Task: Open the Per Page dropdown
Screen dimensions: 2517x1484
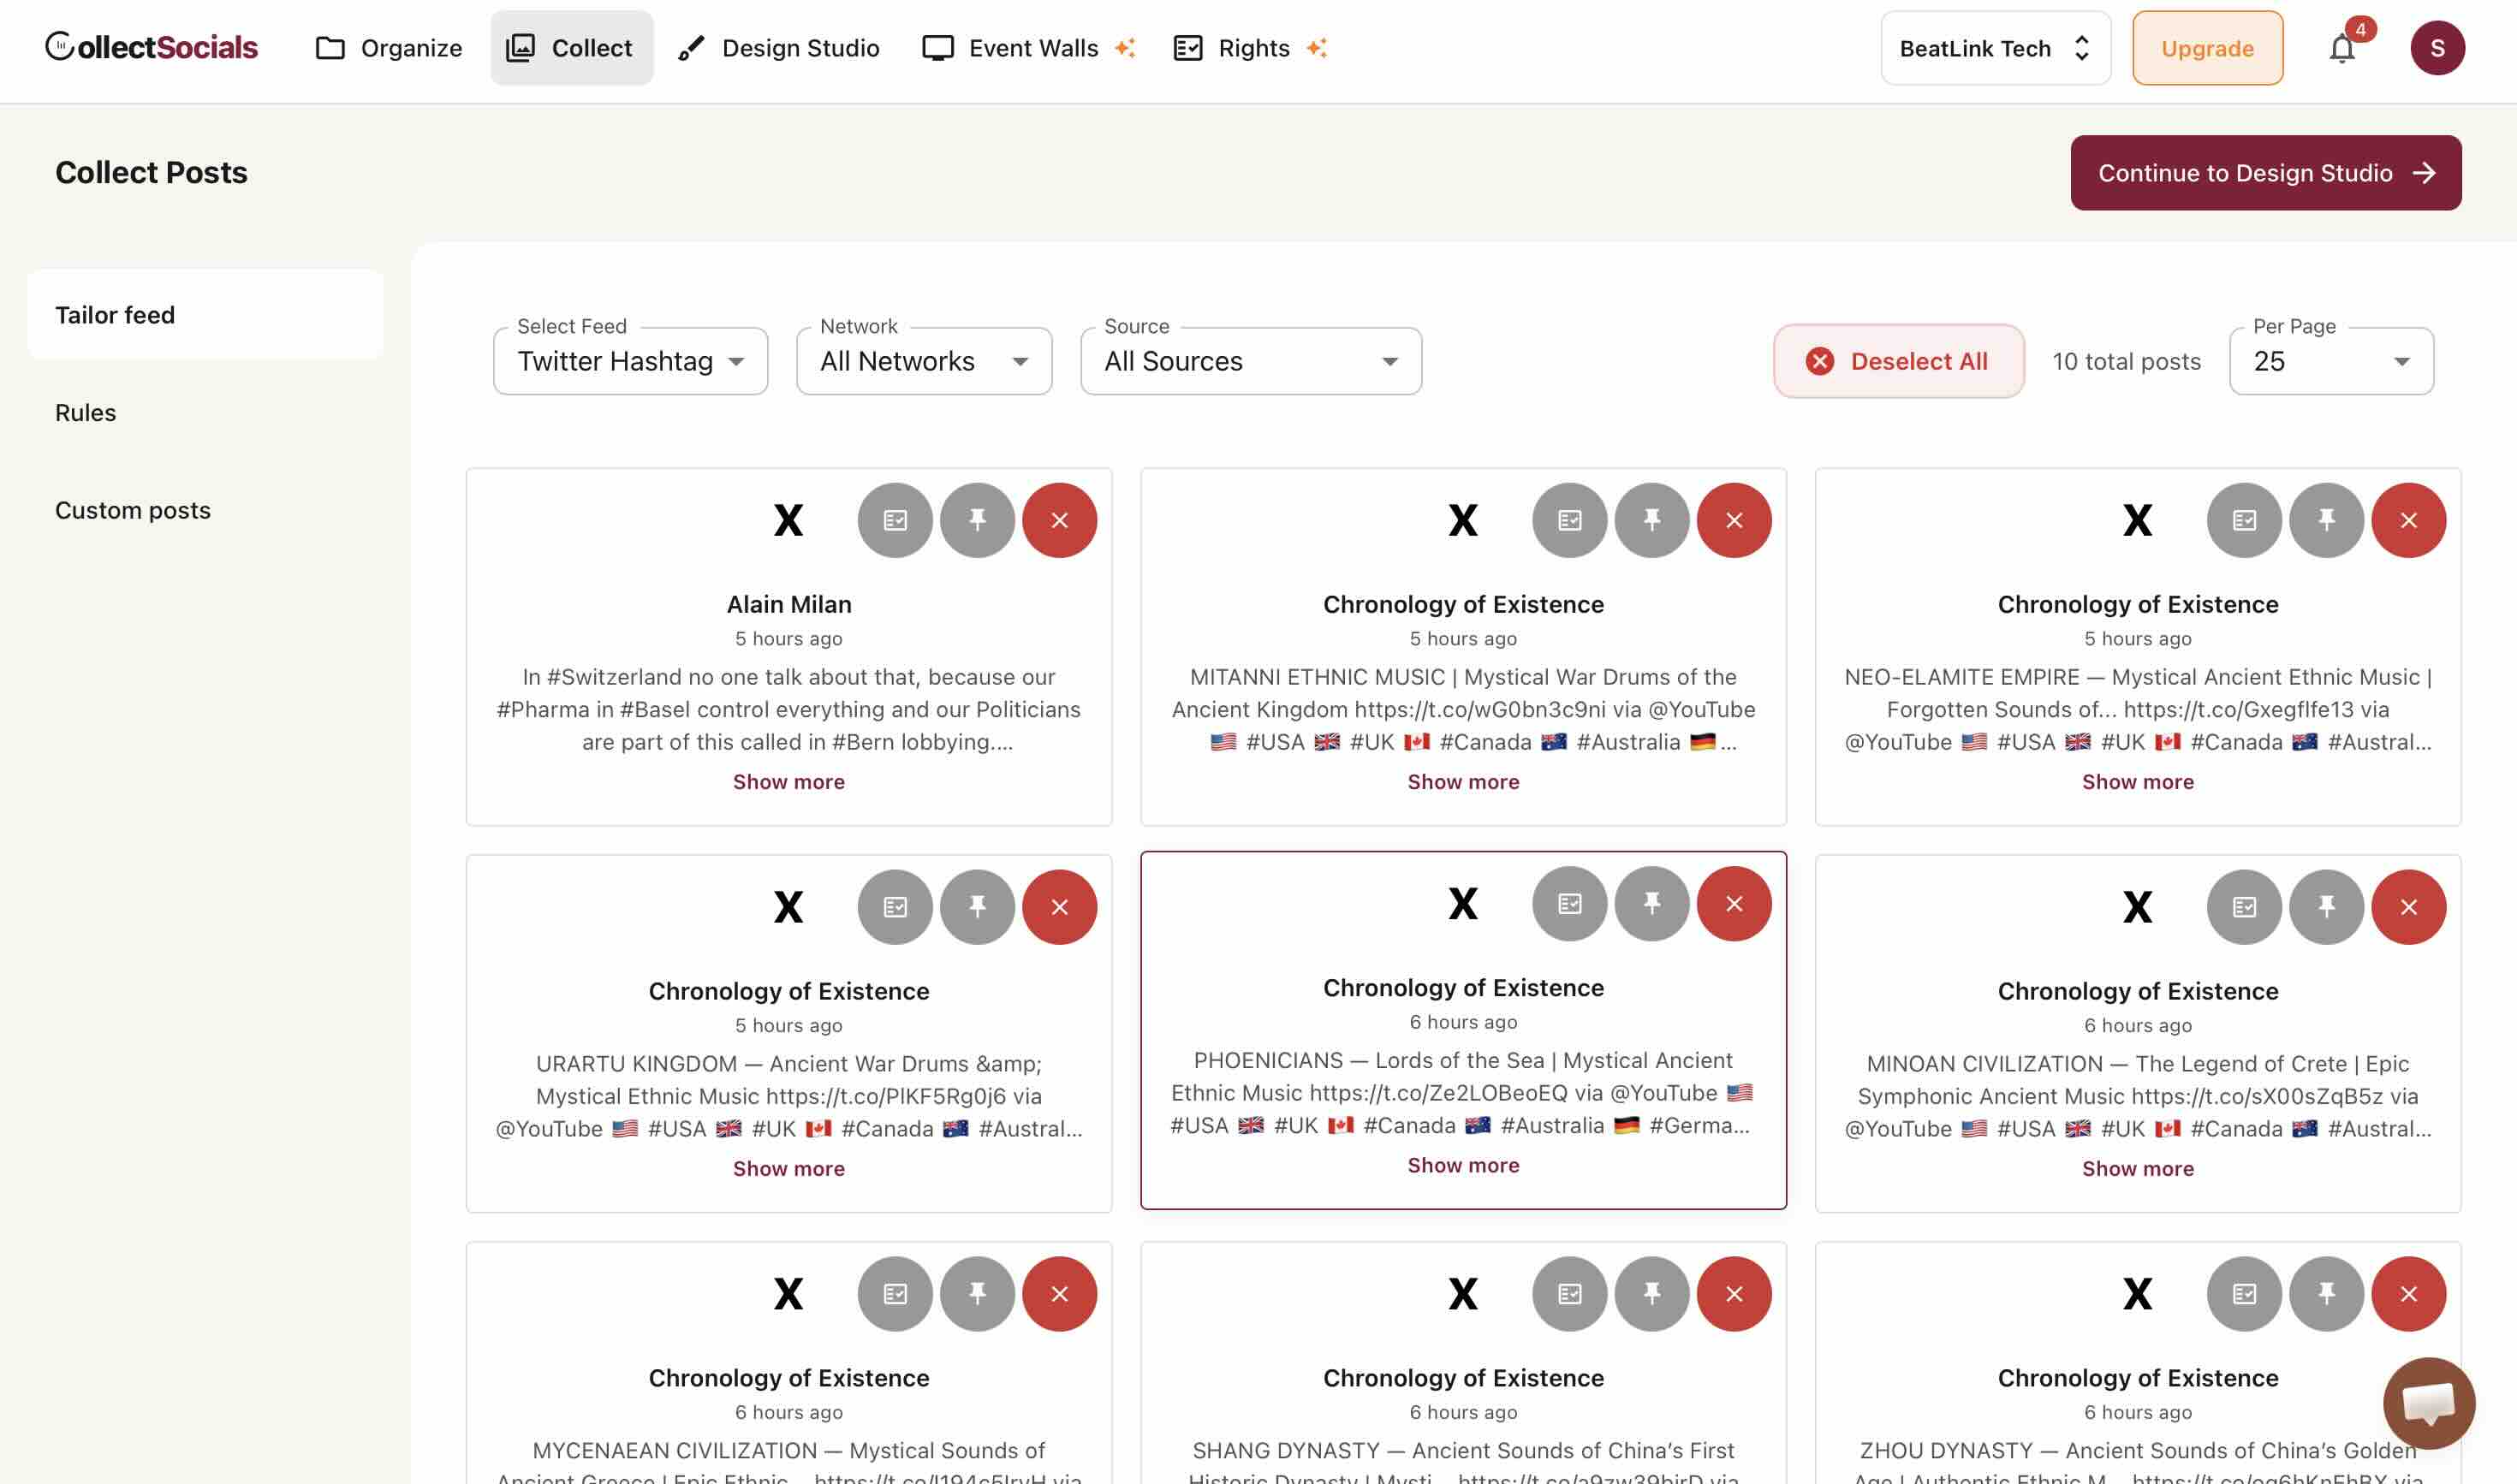Action: click(x=2331, y=361)
